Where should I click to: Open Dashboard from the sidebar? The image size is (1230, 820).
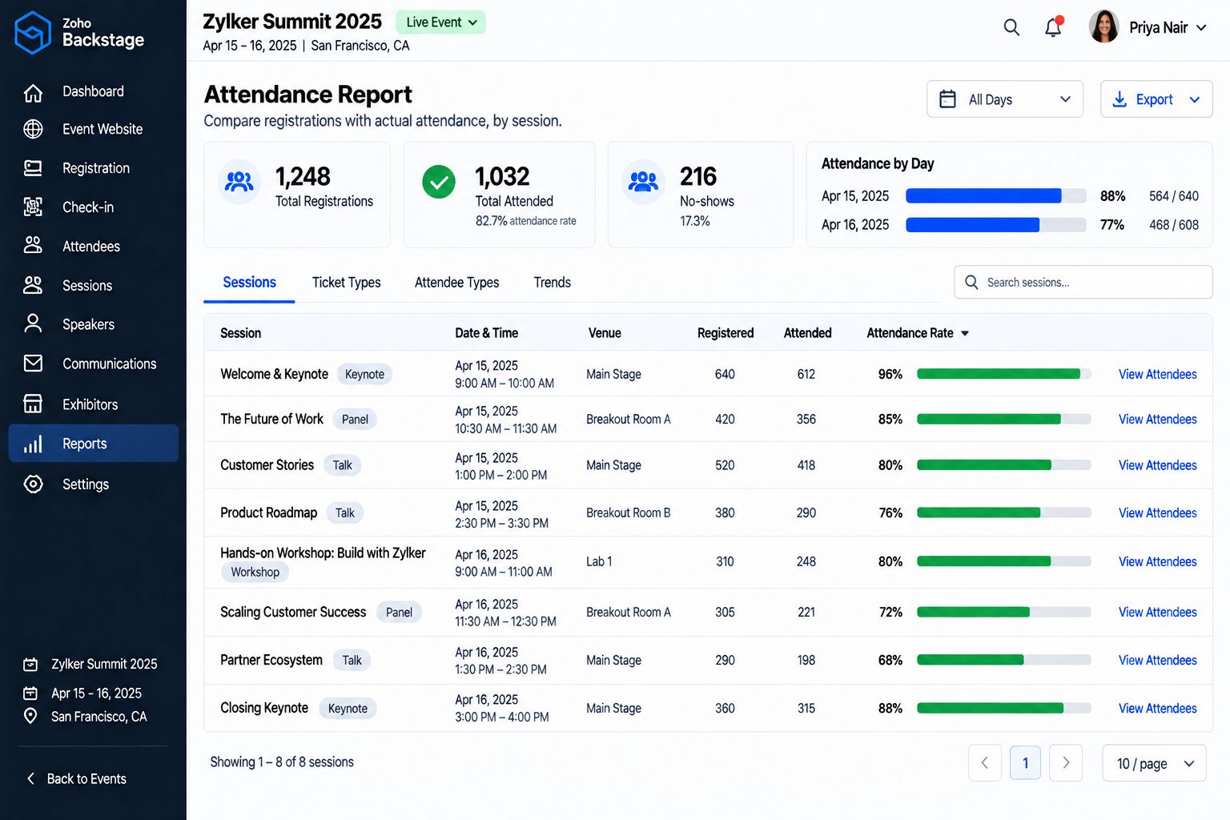pos(93,91)
